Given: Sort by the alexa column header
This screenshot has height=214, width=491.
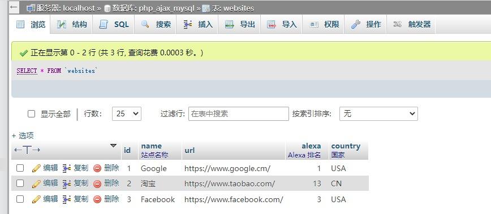Looking at the screenshot, I should click(311, 146).
